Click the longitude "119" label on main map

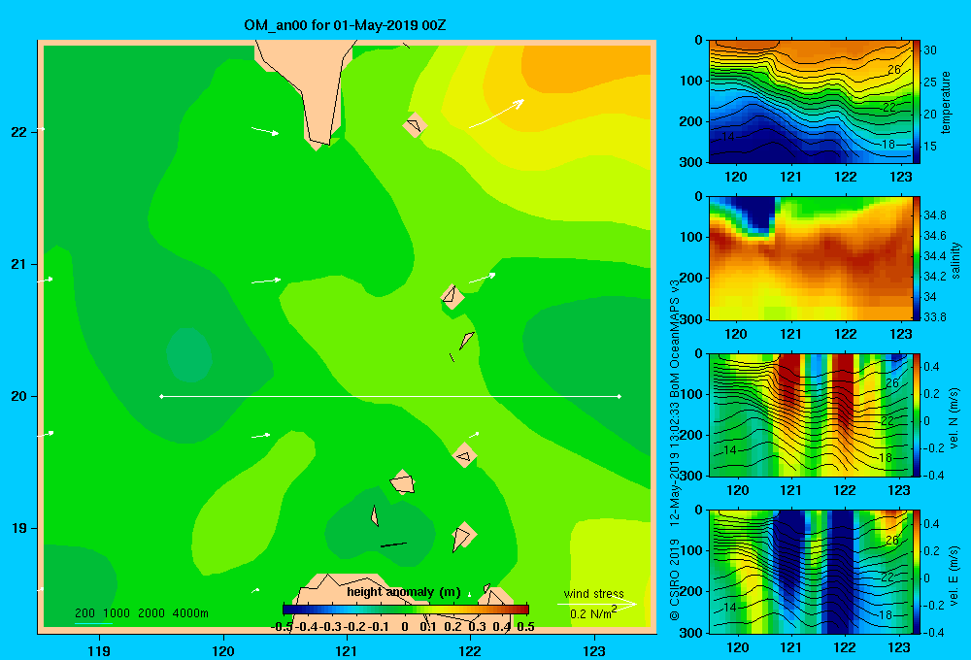tap(100, 651)
